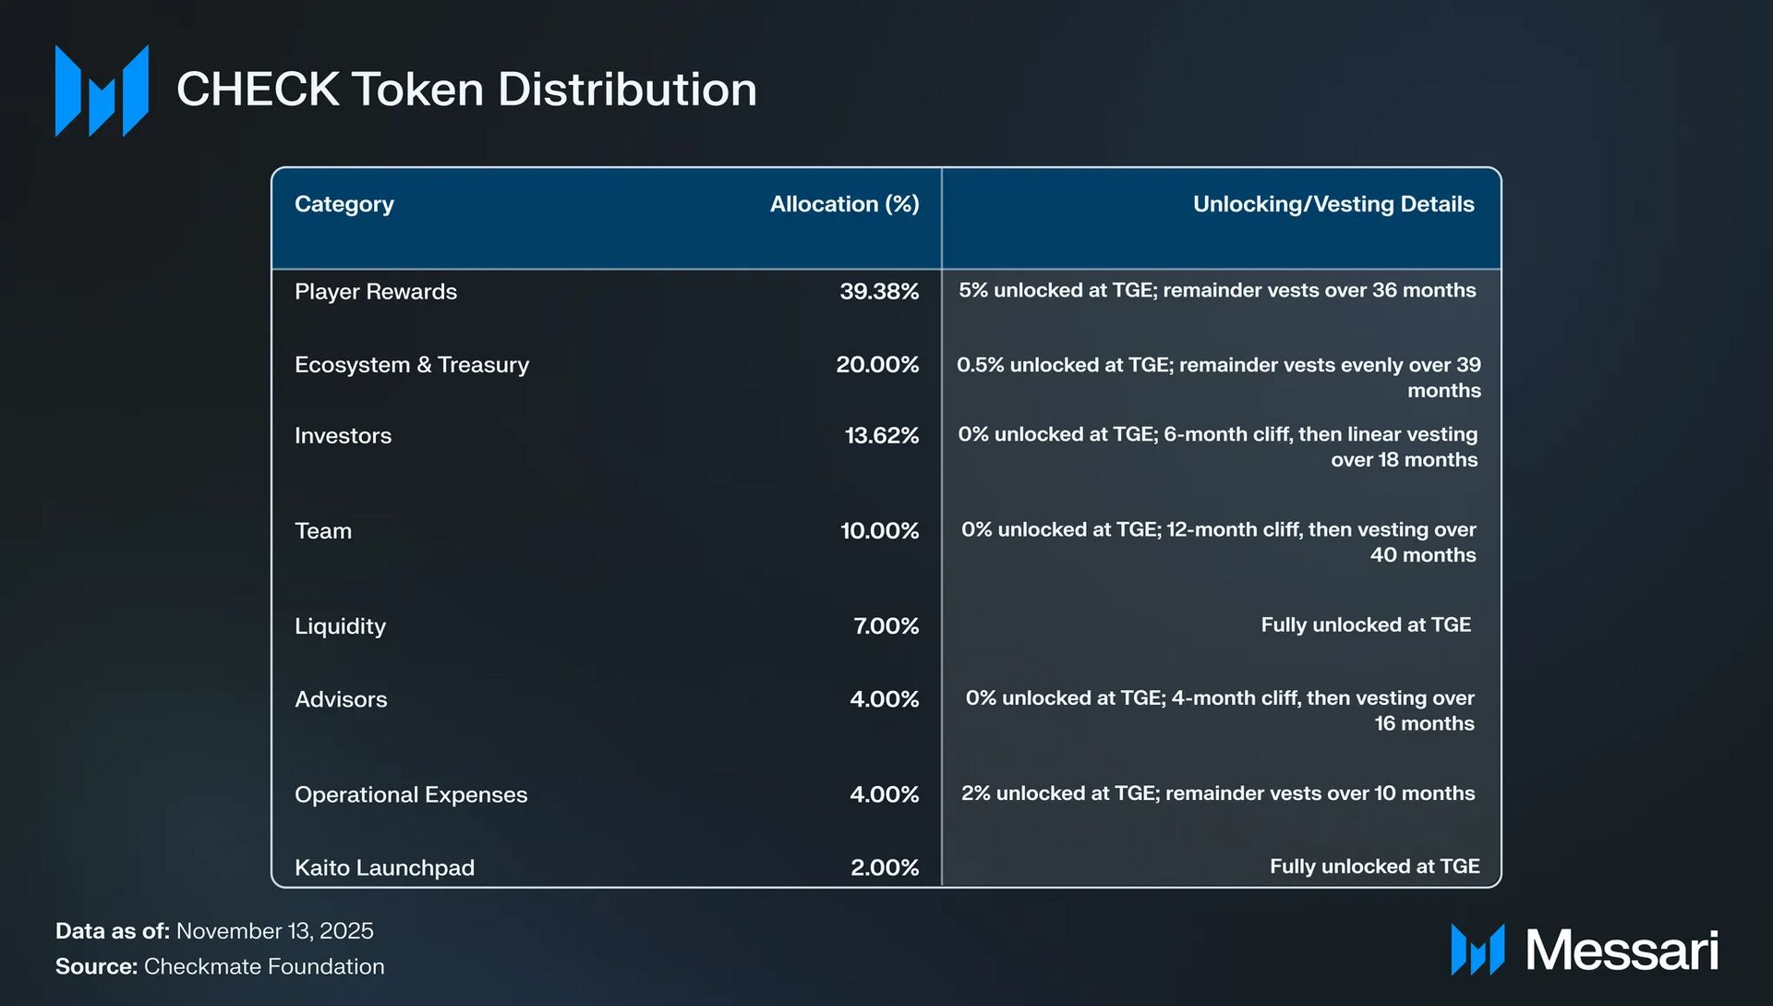Select the CHECK Token Distribution title

point(466,90)
